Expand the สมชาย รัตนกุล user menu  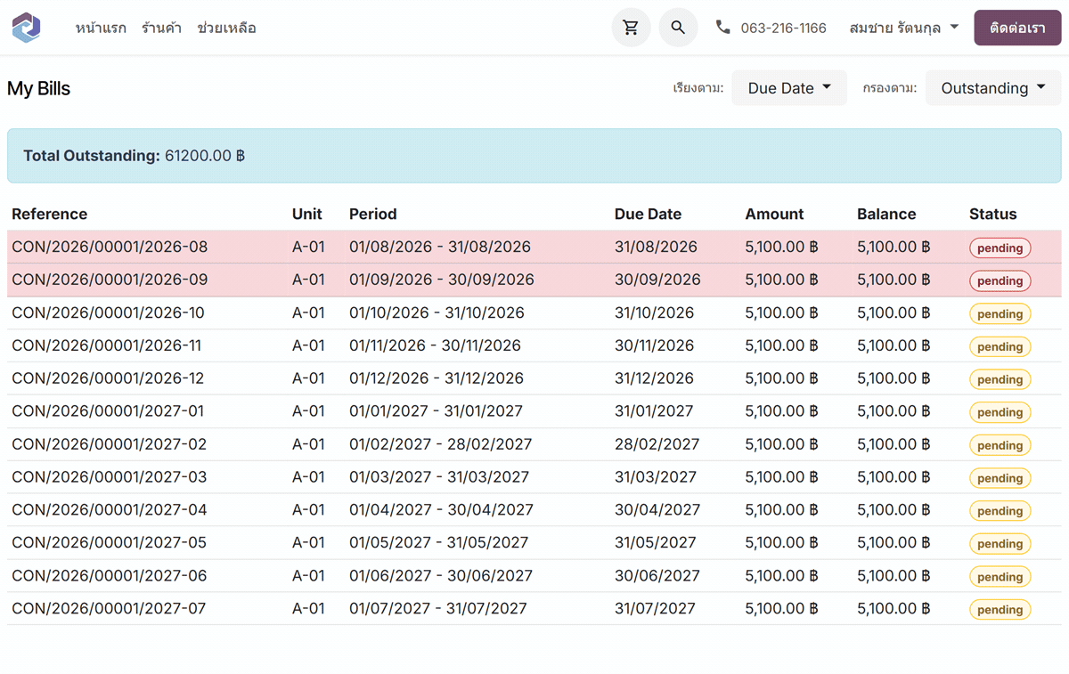tap(904, 28)
